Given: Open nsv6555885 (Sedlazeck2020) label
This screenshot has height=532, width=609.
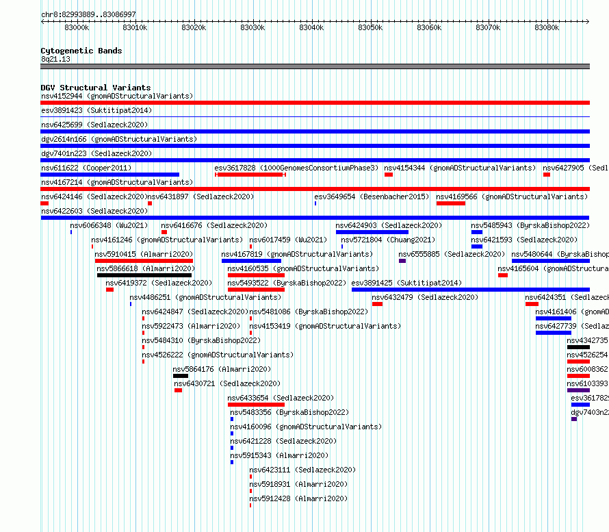Looking at the screenshot, I should click(452, 254).
